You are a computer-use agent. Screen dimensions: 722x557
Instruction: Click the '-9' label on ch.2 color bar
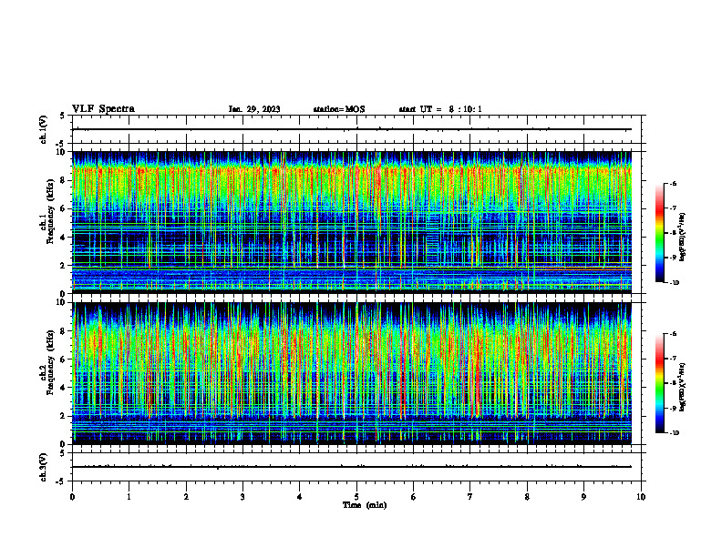coord(674,408)
